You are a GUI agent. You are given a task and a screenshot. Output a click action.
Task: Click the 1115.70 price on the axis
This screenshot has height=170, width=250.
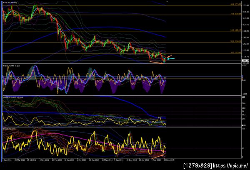(x=245, y=56)
